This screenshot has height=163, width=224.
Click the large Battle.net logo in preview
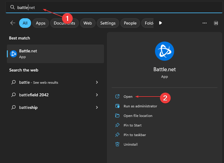click(165, 51)
